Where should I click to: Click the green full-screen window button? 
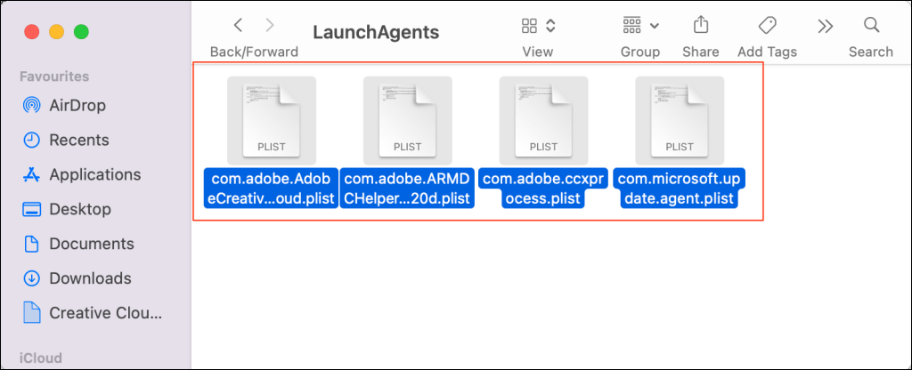tap(81, 31)
